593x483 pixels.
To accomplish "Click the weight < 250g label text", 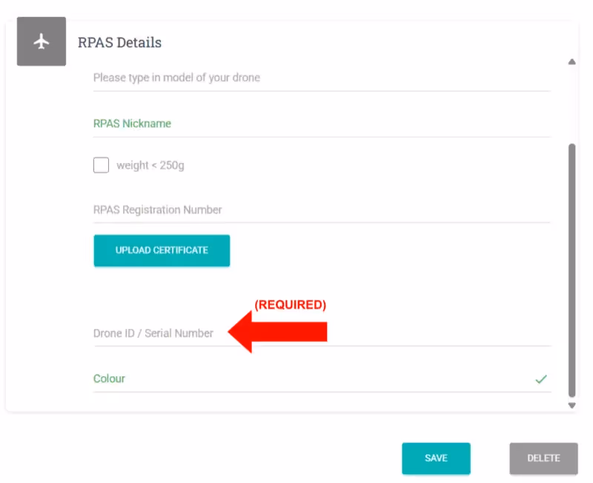I will point(150,165).
